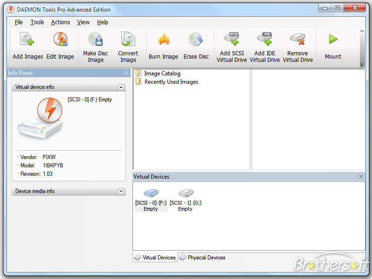
Task: Click the green Mount play icon
Action: [333, 39]
